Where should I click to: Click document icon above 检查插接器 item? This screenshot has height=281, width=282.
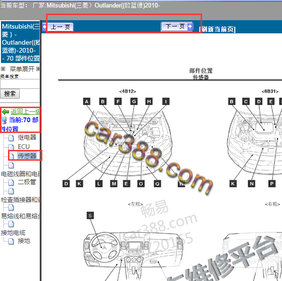tap(11, 191)
